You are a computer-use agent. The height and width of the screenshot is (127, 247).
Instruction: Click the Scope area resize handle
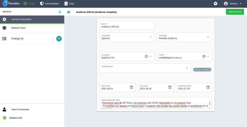tap(209, 108)
